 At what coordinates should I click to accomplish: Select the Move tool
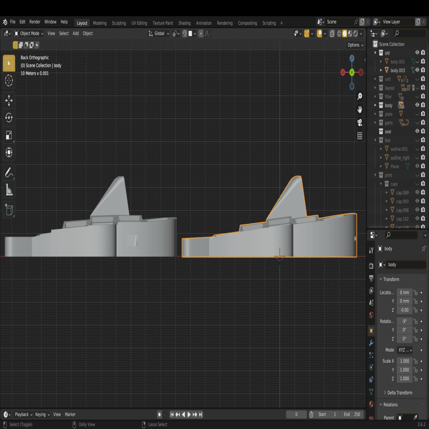click(x=9, y=101)
